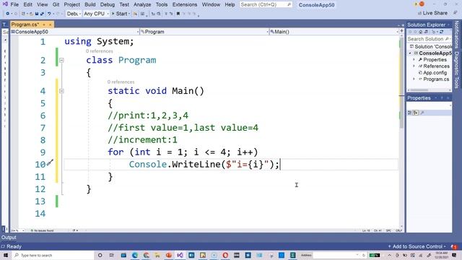Click the New Project toolbar icon
The image size is (462, 260).
point(24,14)
